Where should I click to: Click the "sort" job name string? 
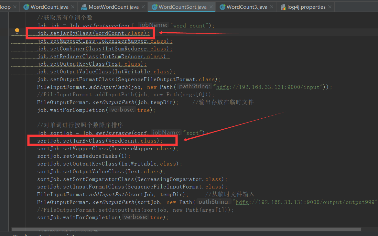(x=192, y=133)
